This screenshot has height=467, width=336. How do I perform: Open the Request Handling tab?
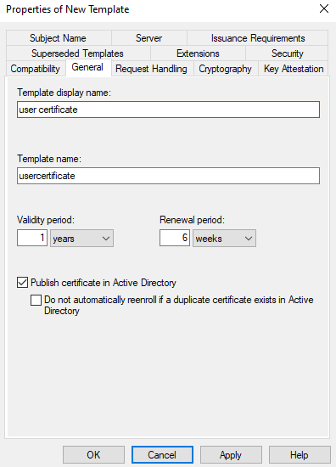pyautogui.click(x=152, y=69)
